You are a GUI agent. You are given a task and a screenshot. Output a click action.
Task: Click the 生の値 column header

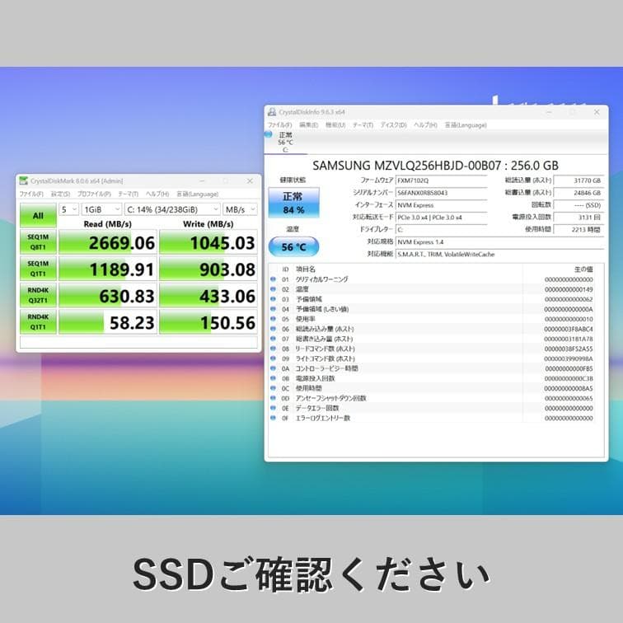click(583, 269)
